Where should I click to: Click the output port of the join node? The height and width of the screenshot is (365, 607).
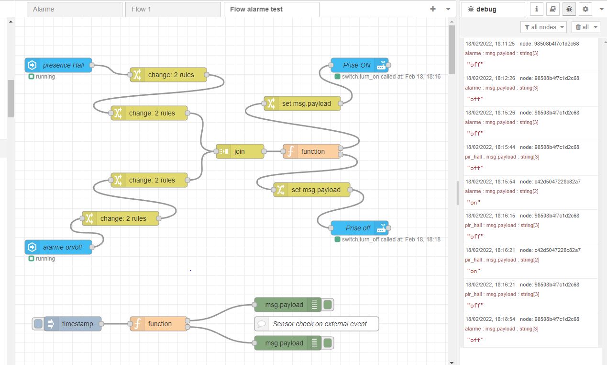click(264, 151)
